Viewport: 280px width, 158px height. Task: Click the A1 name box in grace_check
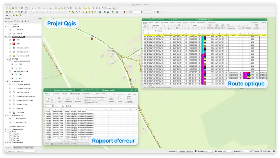point(48,106)
